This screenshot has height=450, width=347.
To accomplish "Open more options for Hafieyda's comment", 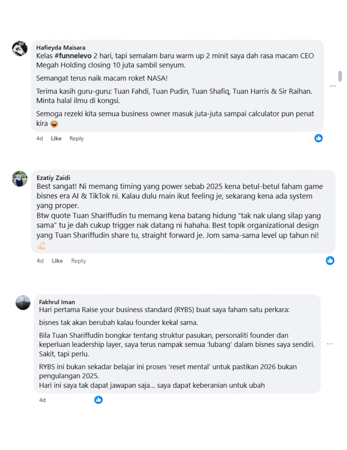I will (x=333, y=86).
